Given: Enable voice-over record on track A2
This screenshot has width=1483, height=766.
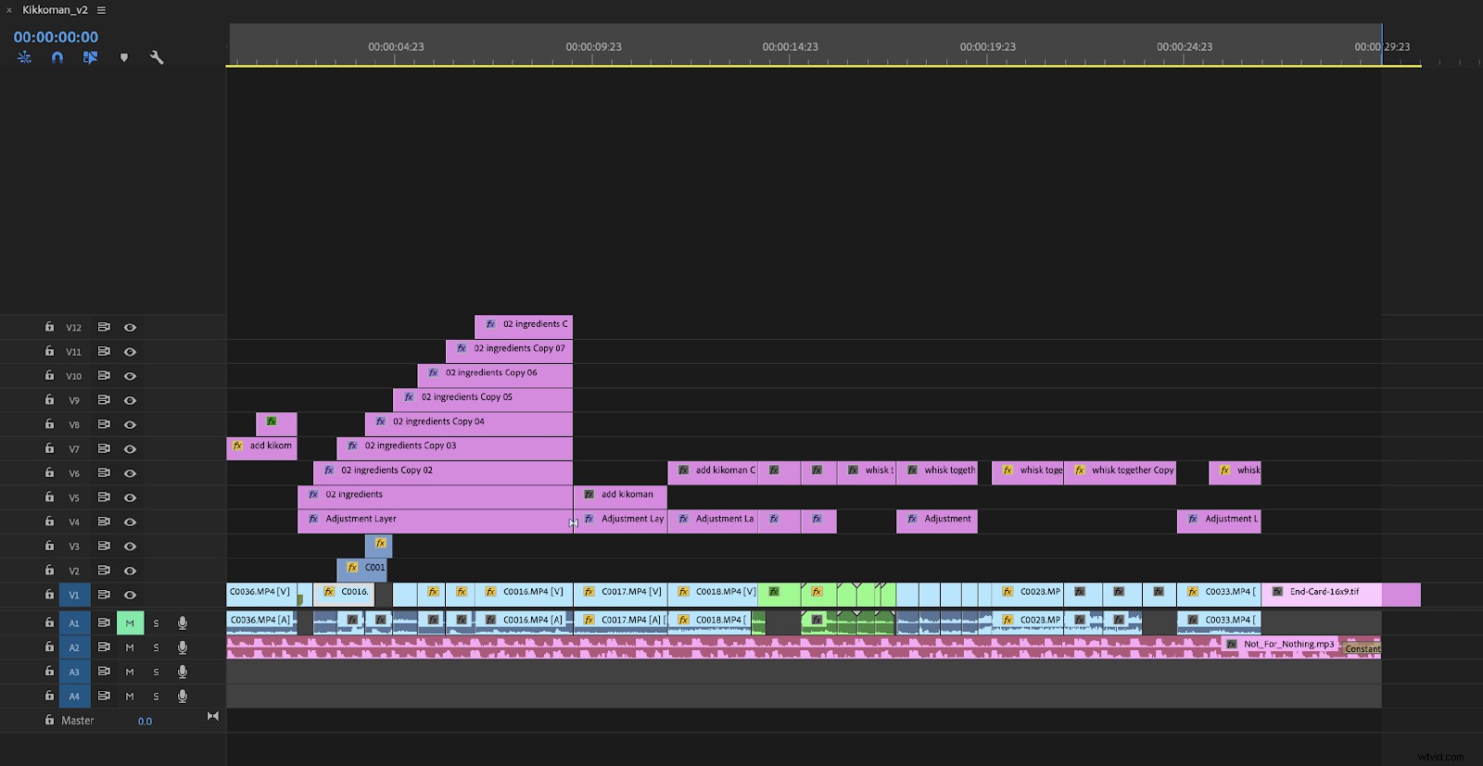Looking at the screenshot, I should pos(183,647).
